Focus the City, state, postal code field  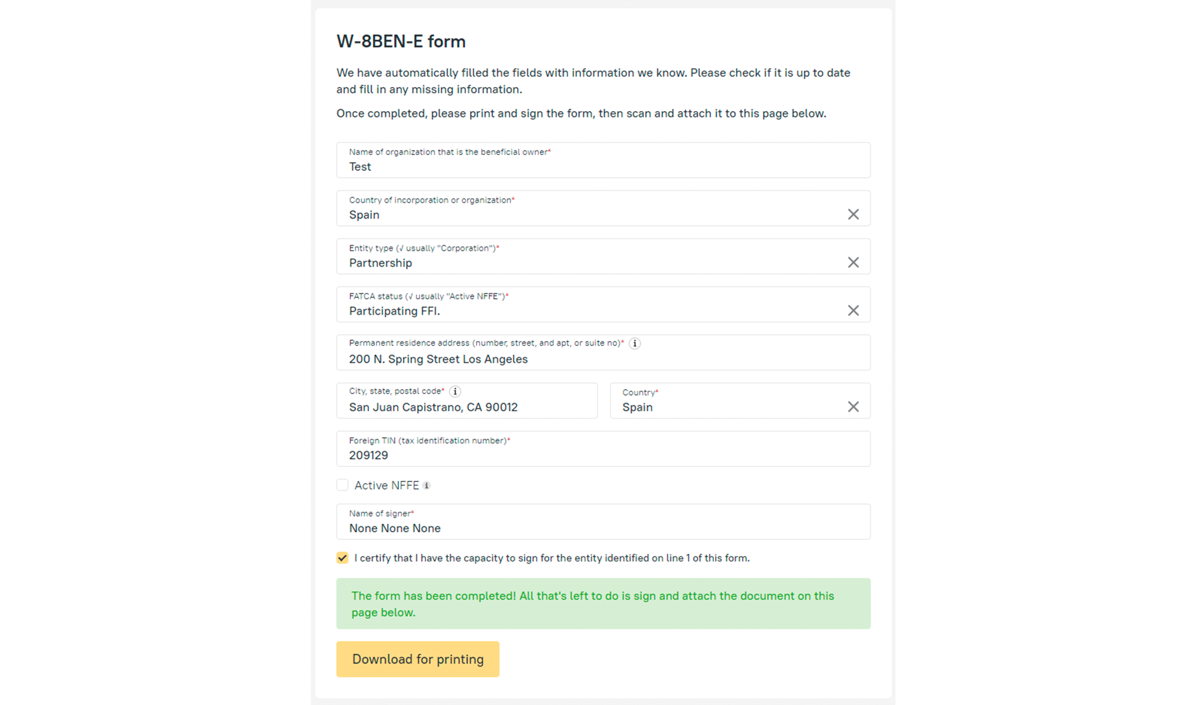pyautogui.click(x=467, y=408)
